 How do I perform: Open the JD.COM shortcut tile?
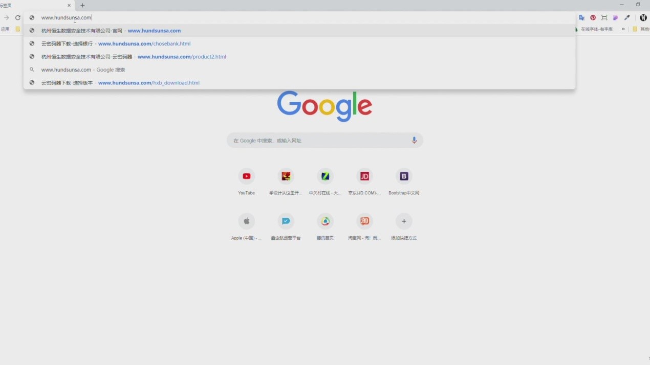[x=364, y=176]
